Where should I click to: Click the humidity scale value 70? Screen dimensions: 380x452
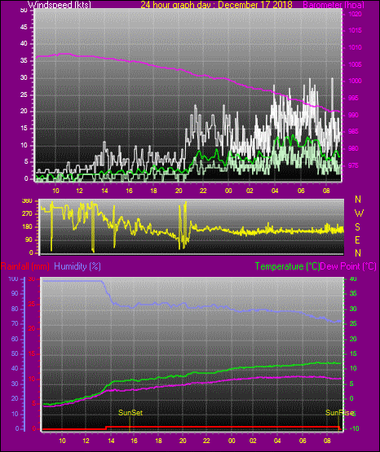click(x=15, y=323)
